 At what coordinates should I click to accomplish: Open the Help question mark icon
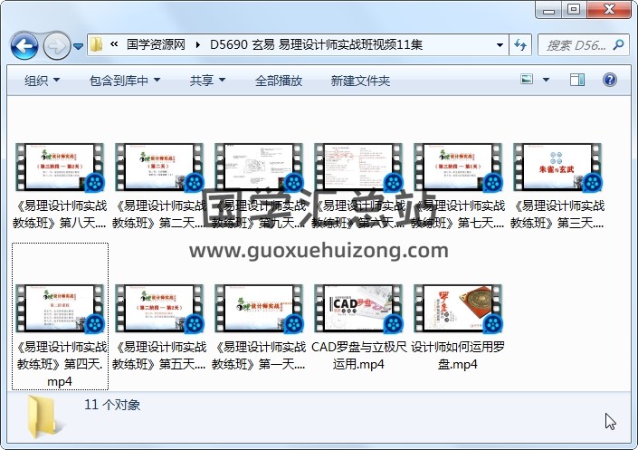(x=611, y=81)
